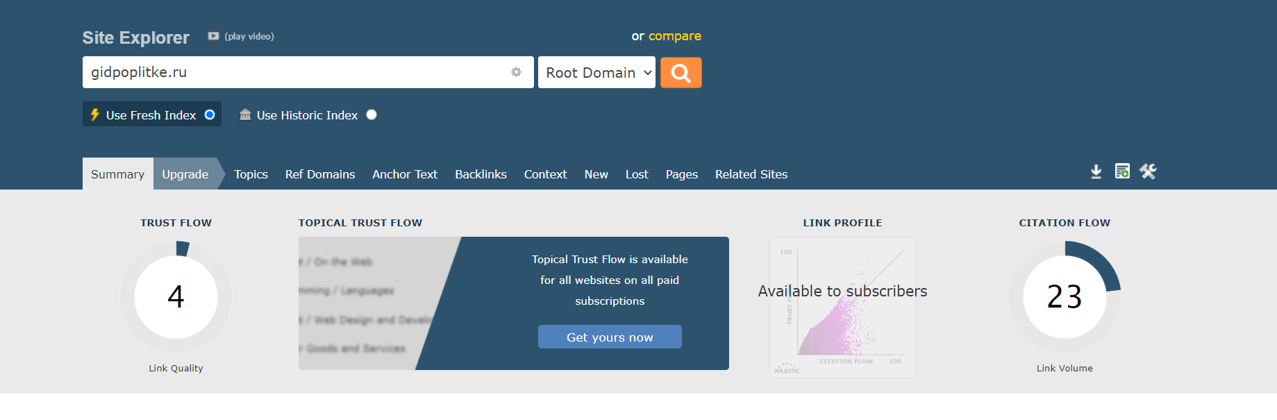1277x420 pixels.
Task: Click the Link Quality label
Action: pos(176,368)
